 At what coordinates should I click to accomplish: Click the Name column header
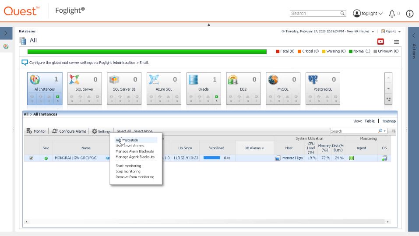click(86, 148)
